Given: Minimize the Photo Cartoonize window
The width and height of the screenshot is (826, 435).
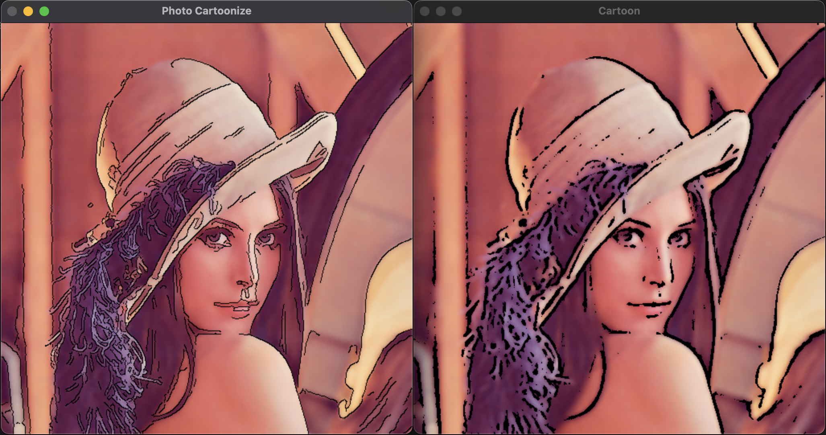Looking at the screenshot, I should [28, 11].
